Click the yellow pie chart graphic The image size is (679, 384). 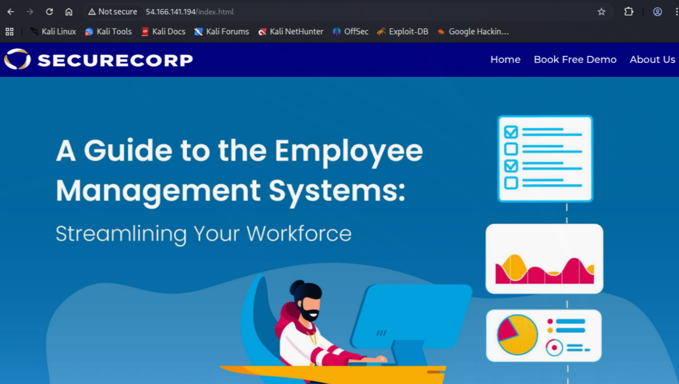click(517, 335)
